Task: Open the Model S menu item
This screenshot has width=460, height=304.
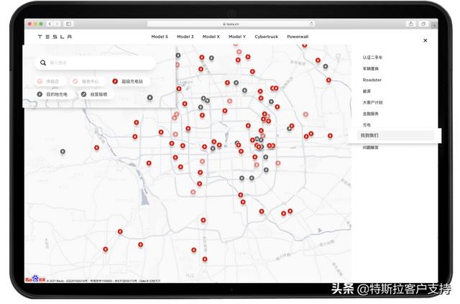Action: coord(160,37)
